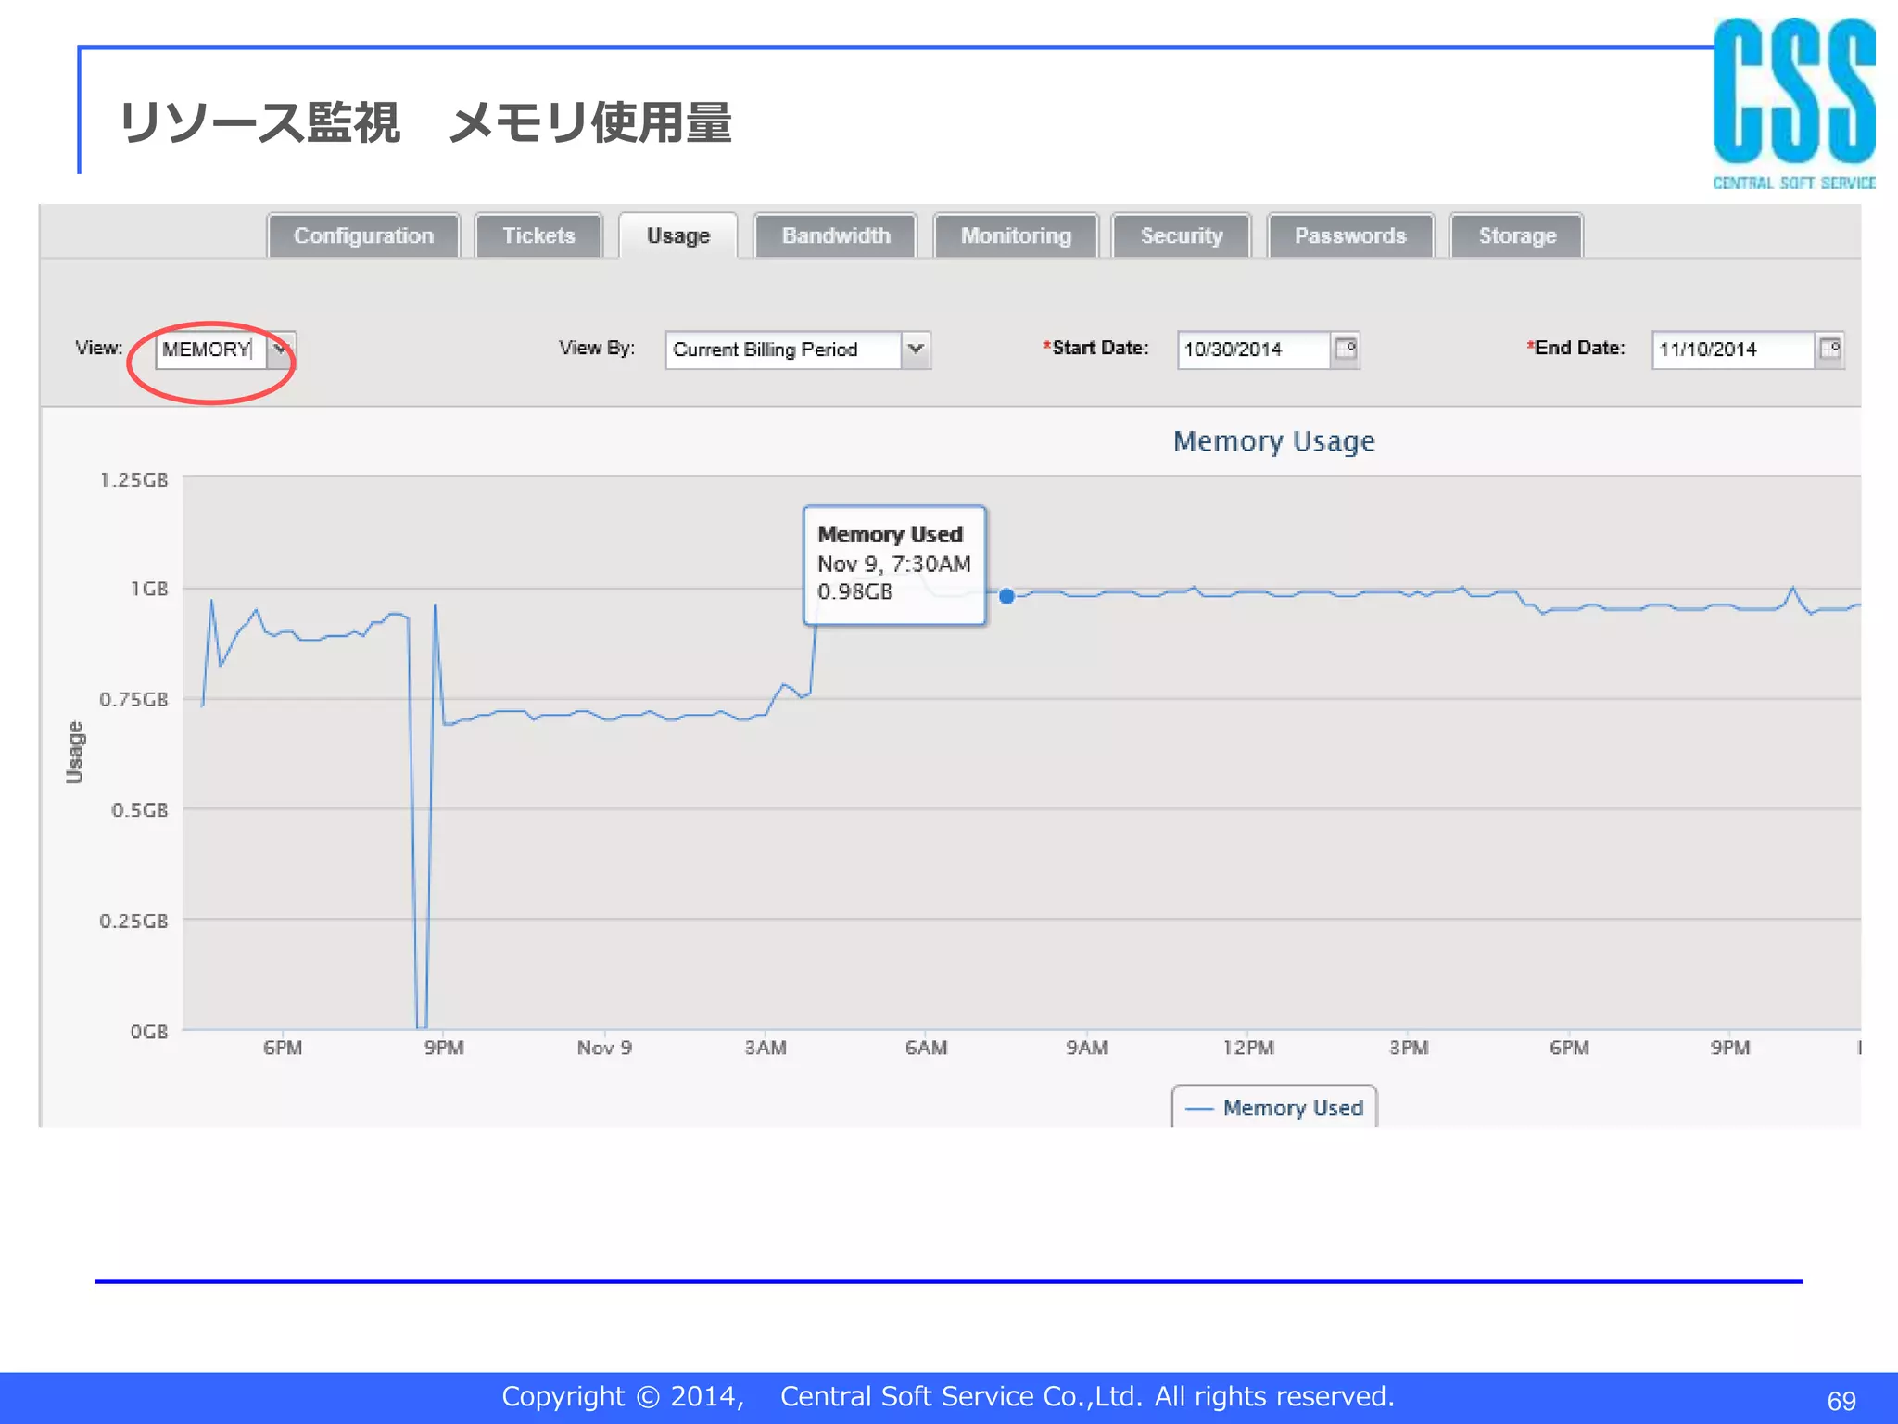Click the 0.98GB tooltip value
The image size is (1898, 1424).
(854, 591)
